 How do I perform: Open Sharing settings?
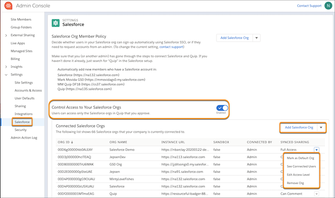point(20,106)
